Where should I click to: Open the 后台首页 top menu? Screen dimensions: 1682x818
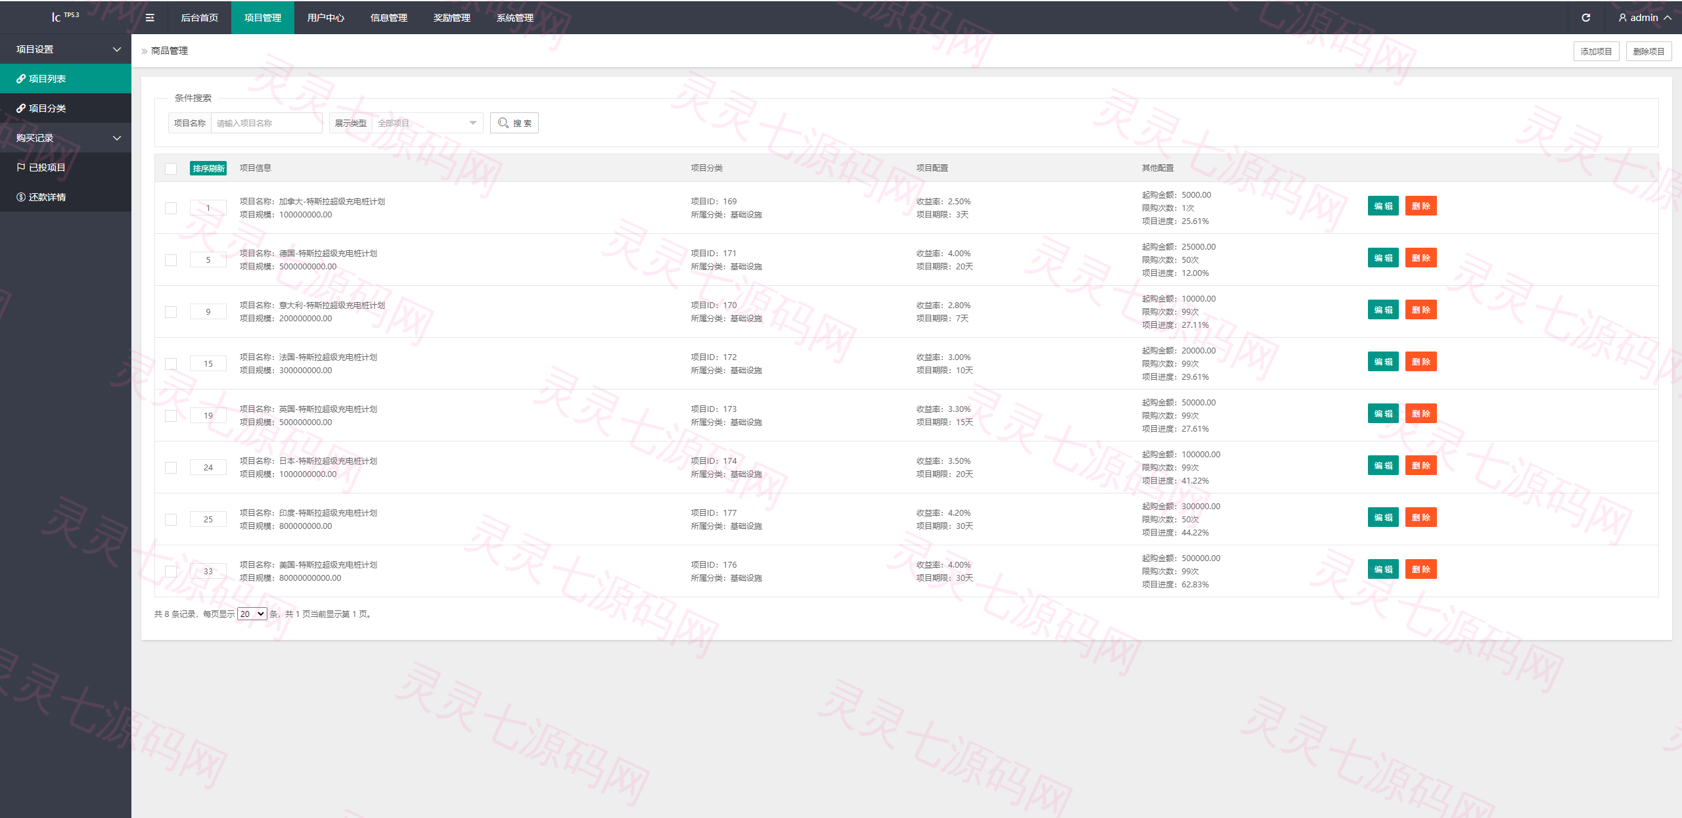(200, 18)
